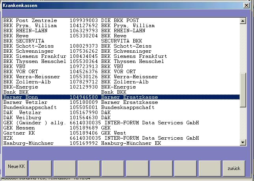Select the Bundesknappschaft row
The height and width of the screenshot is (181, 254).
[121, 107]
